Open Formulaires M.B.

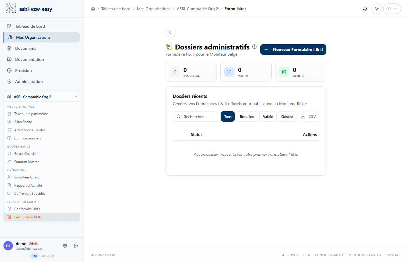[x=42, y=217]
